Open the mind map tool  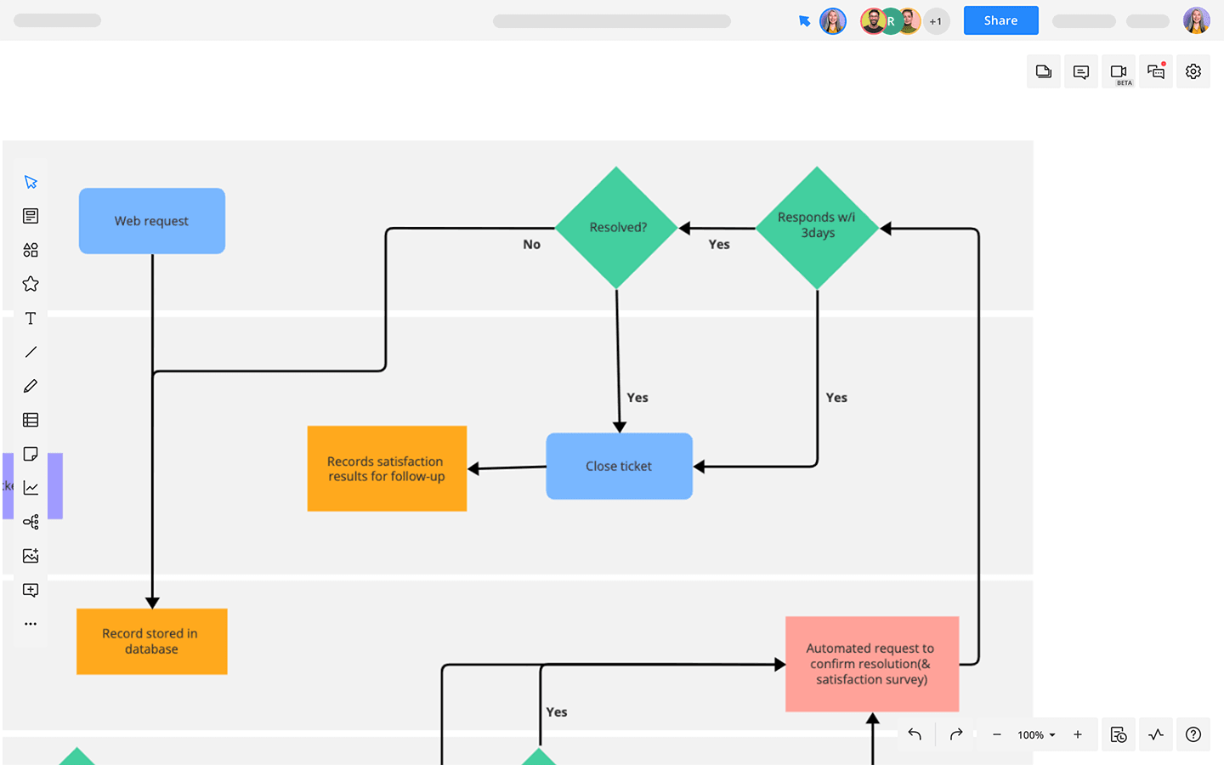pyautogui.click(x=31, y=522)
